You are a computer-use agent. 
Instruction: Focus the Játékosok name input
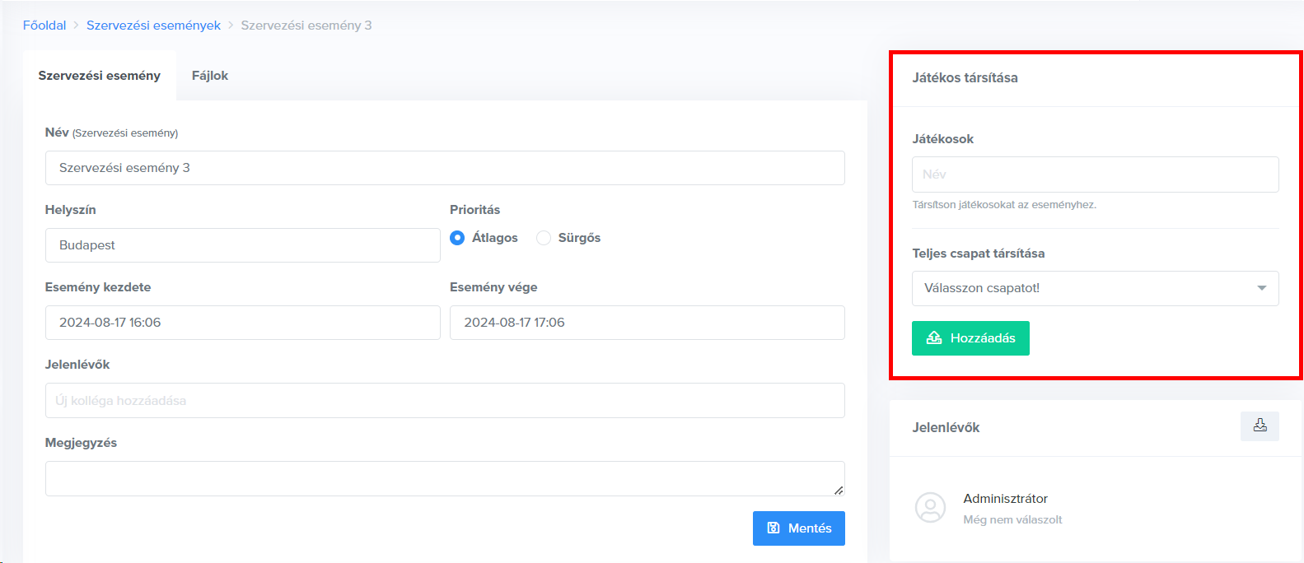(1095, 174)
